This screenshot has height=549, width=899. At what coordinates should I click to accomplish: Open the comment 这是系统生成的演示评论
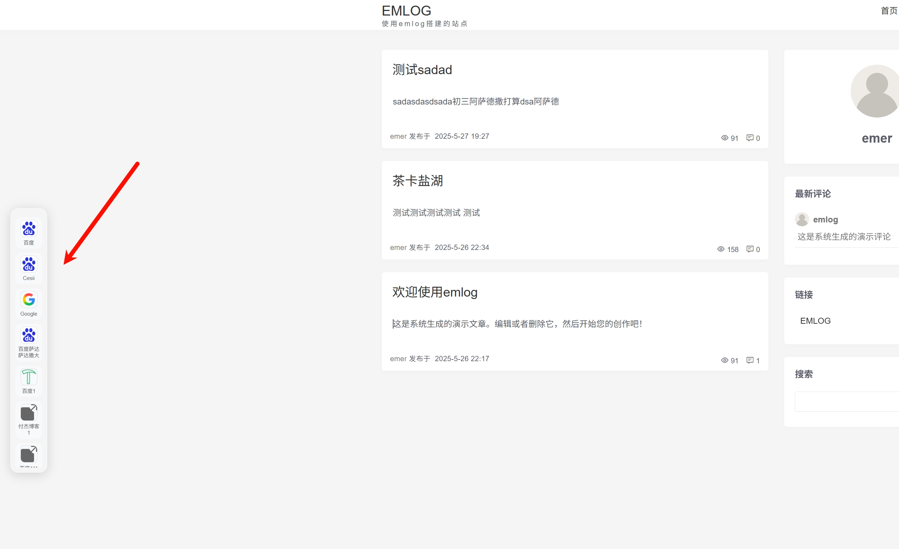844,237
